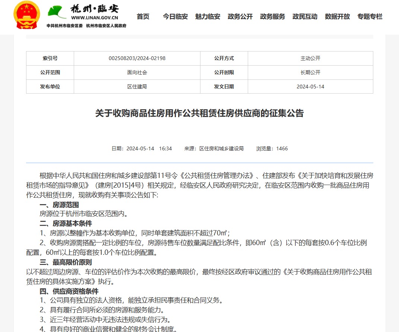Screen dimensions: 399x332
Task: Click the 浏览量 view count
Action: pos(272,148)
